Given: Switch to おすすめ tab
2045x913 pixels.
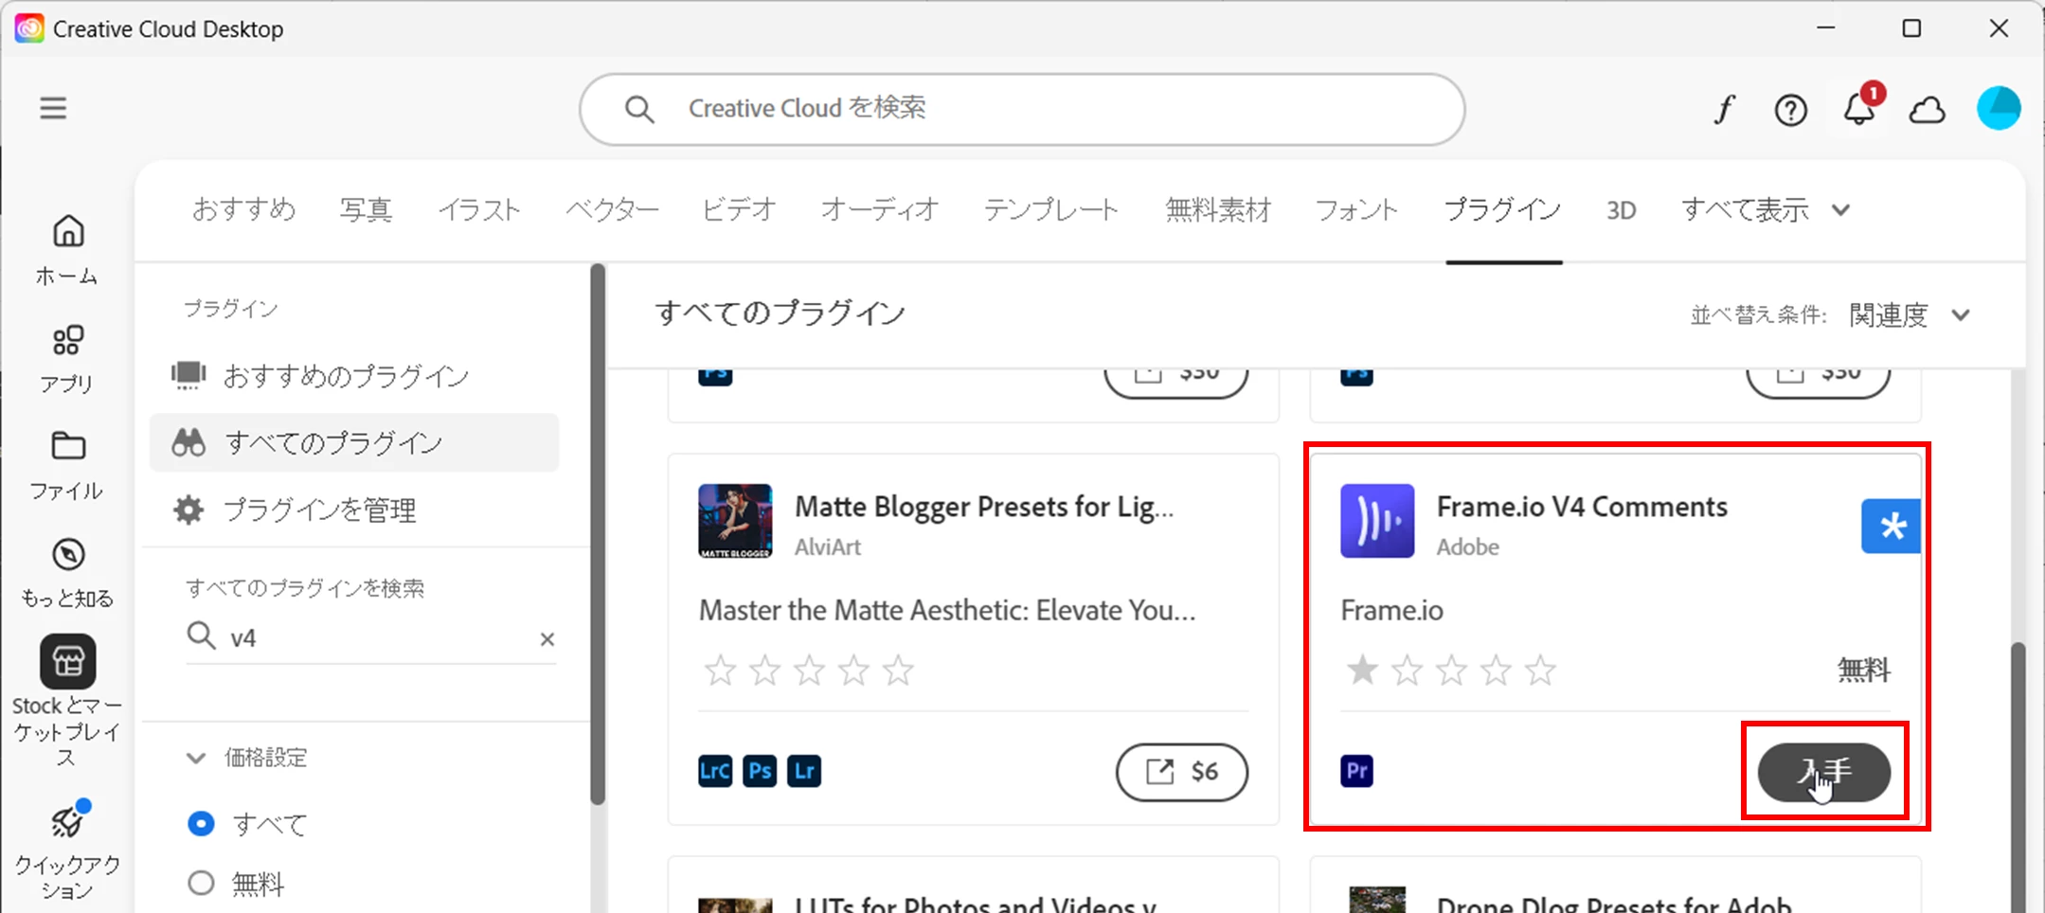Looking at the screenshot, I should click(243, 209).
